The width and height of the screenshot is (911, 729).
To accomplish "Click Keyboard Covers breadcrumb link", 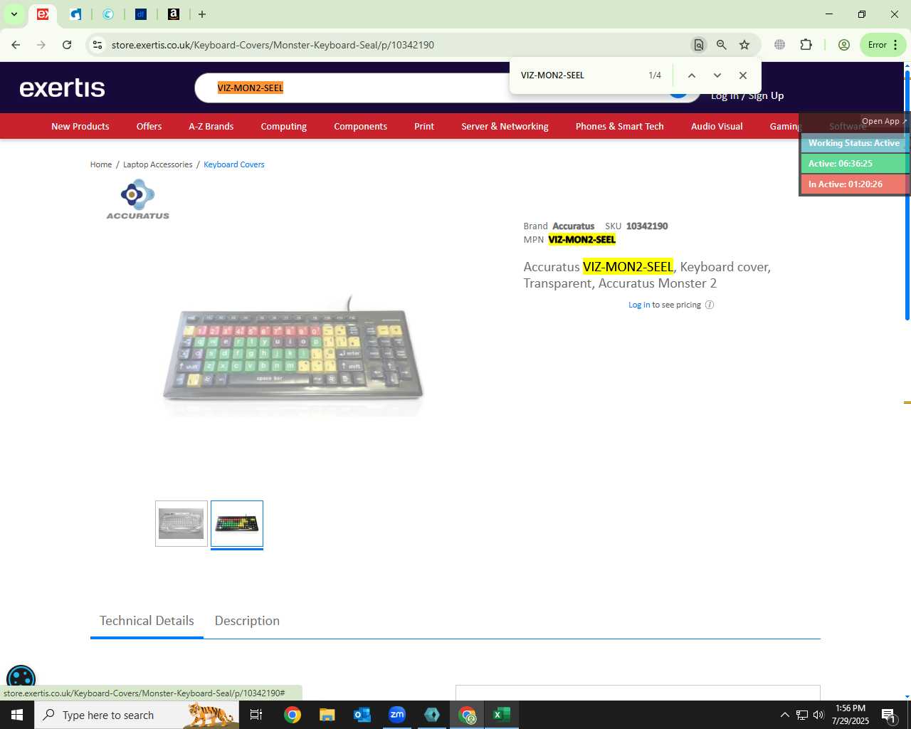I will (234, 164).
